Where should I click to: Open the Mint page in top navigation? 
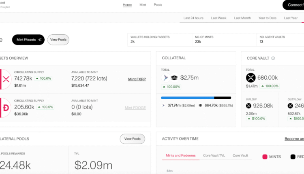click(x=143, y=5)
